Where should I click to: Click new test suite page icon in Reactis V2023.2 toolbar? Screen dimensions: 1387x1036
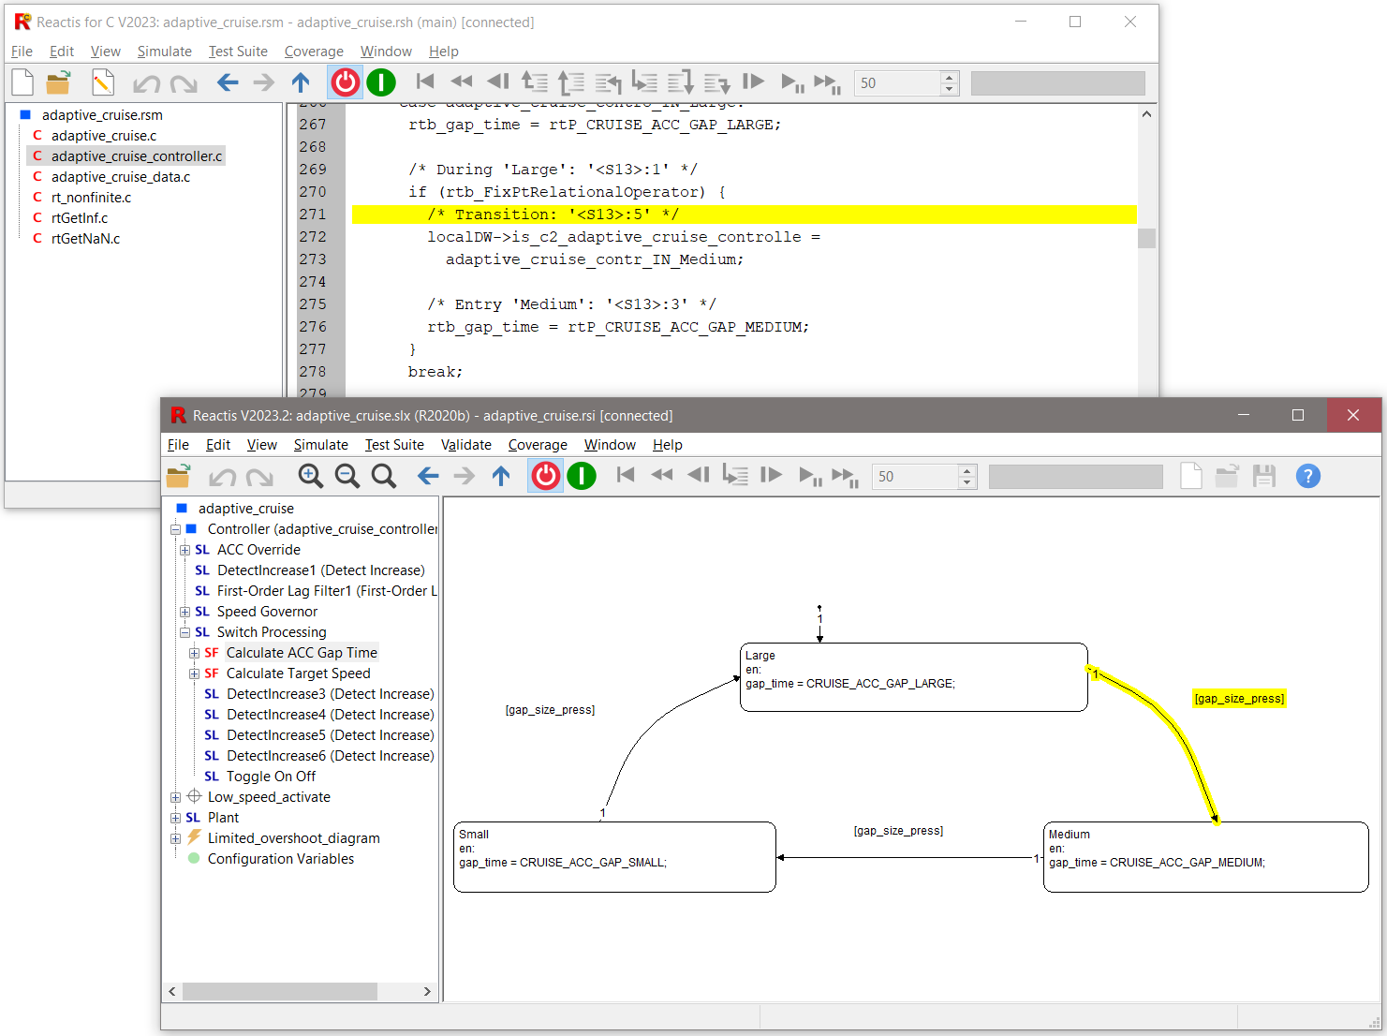(1191, 476)
